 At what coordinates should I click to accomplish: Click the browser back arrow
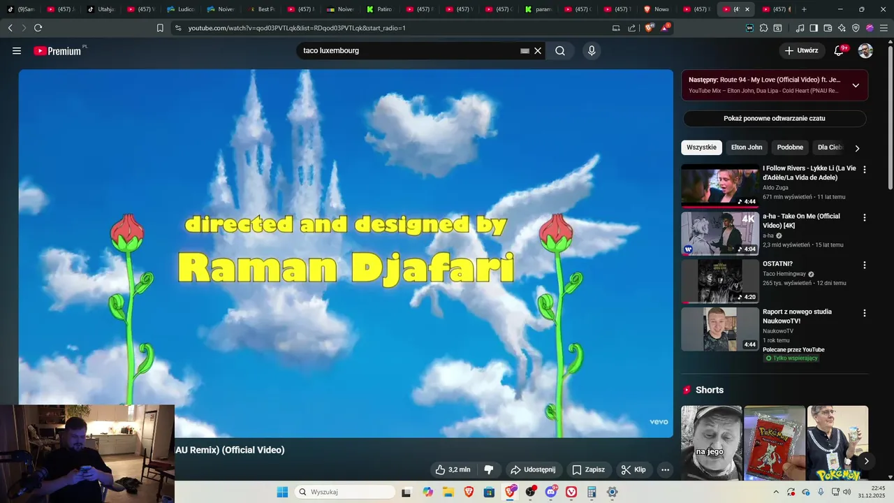(10, 28)
